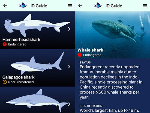The image size is (150, 113).
Task: Tap fish-eye logo on left header
Action: (x=23, y=5)
